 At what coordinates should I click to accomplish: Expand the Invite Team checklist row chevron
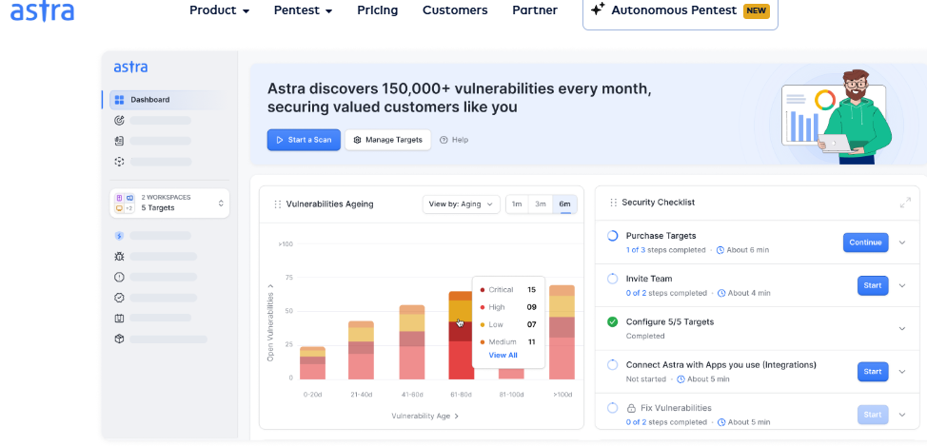pyautogui.click(x=902, y=286)
